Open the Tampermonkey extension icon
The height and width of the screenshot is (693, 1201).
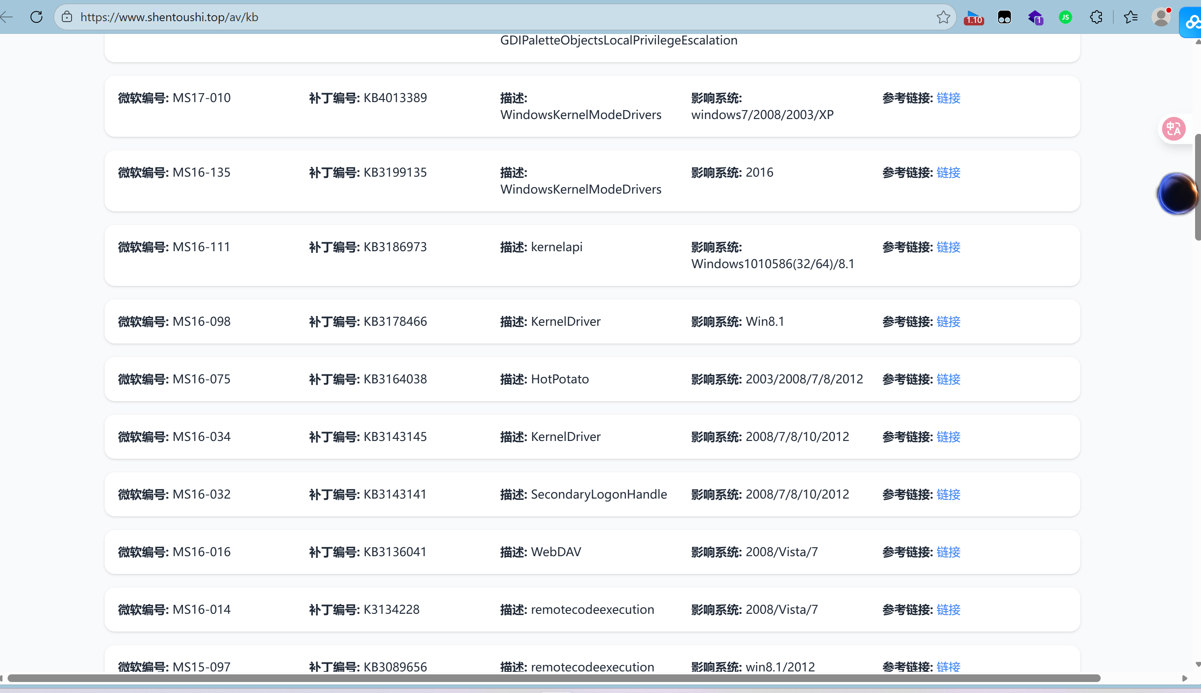[x=1004, y=18]
